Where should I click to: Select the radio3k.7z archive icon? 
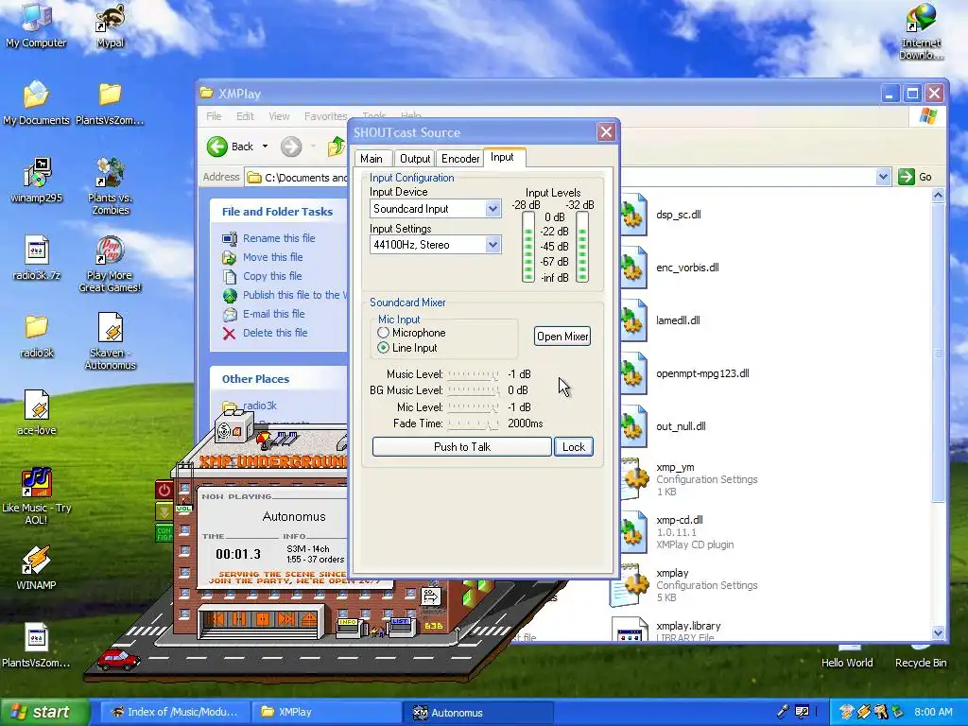(36, 258)
